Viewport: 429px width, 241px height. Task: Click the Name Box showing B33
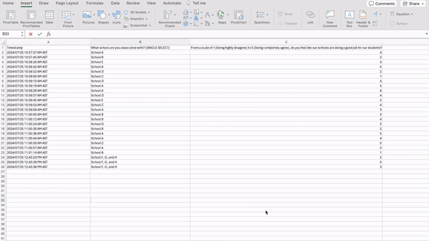coord(11,34)
